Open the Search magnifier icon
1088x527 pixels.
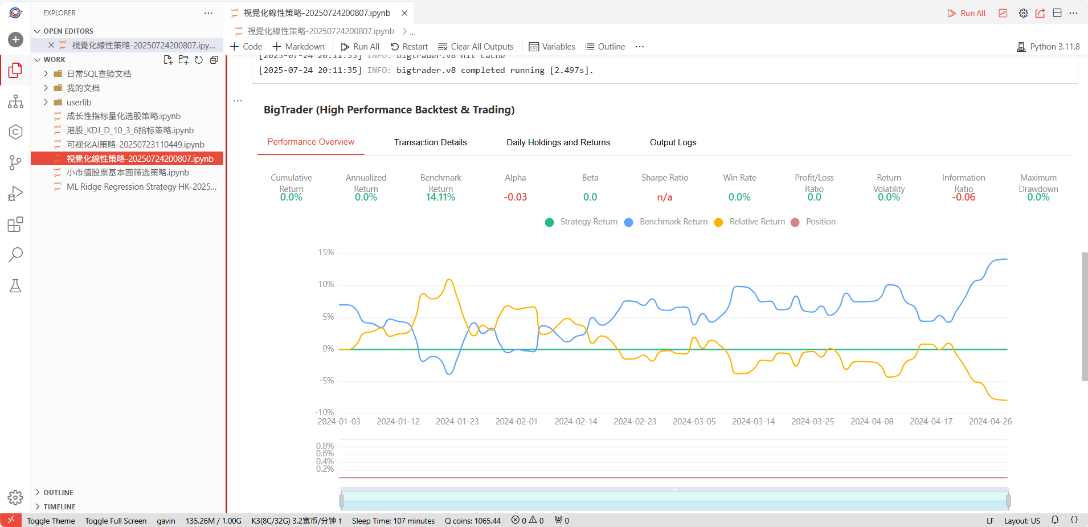[15, 255]
